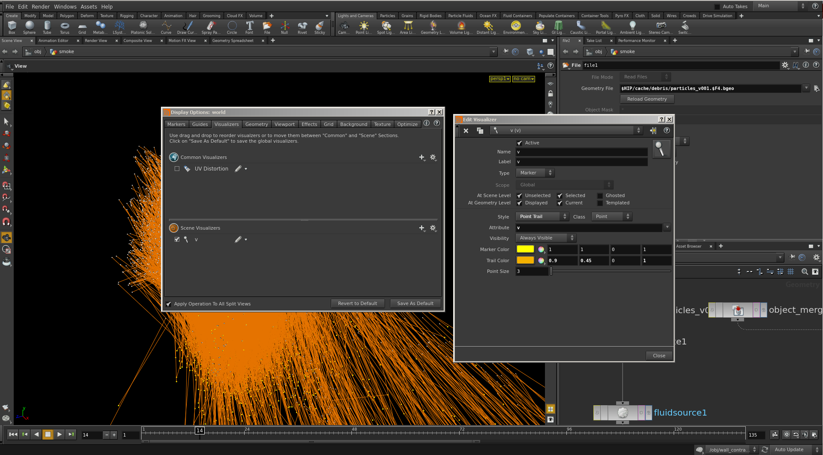Open the Visibility dropdown showing Always Visible
Screen dimensions: 823x455
[546, 238]
